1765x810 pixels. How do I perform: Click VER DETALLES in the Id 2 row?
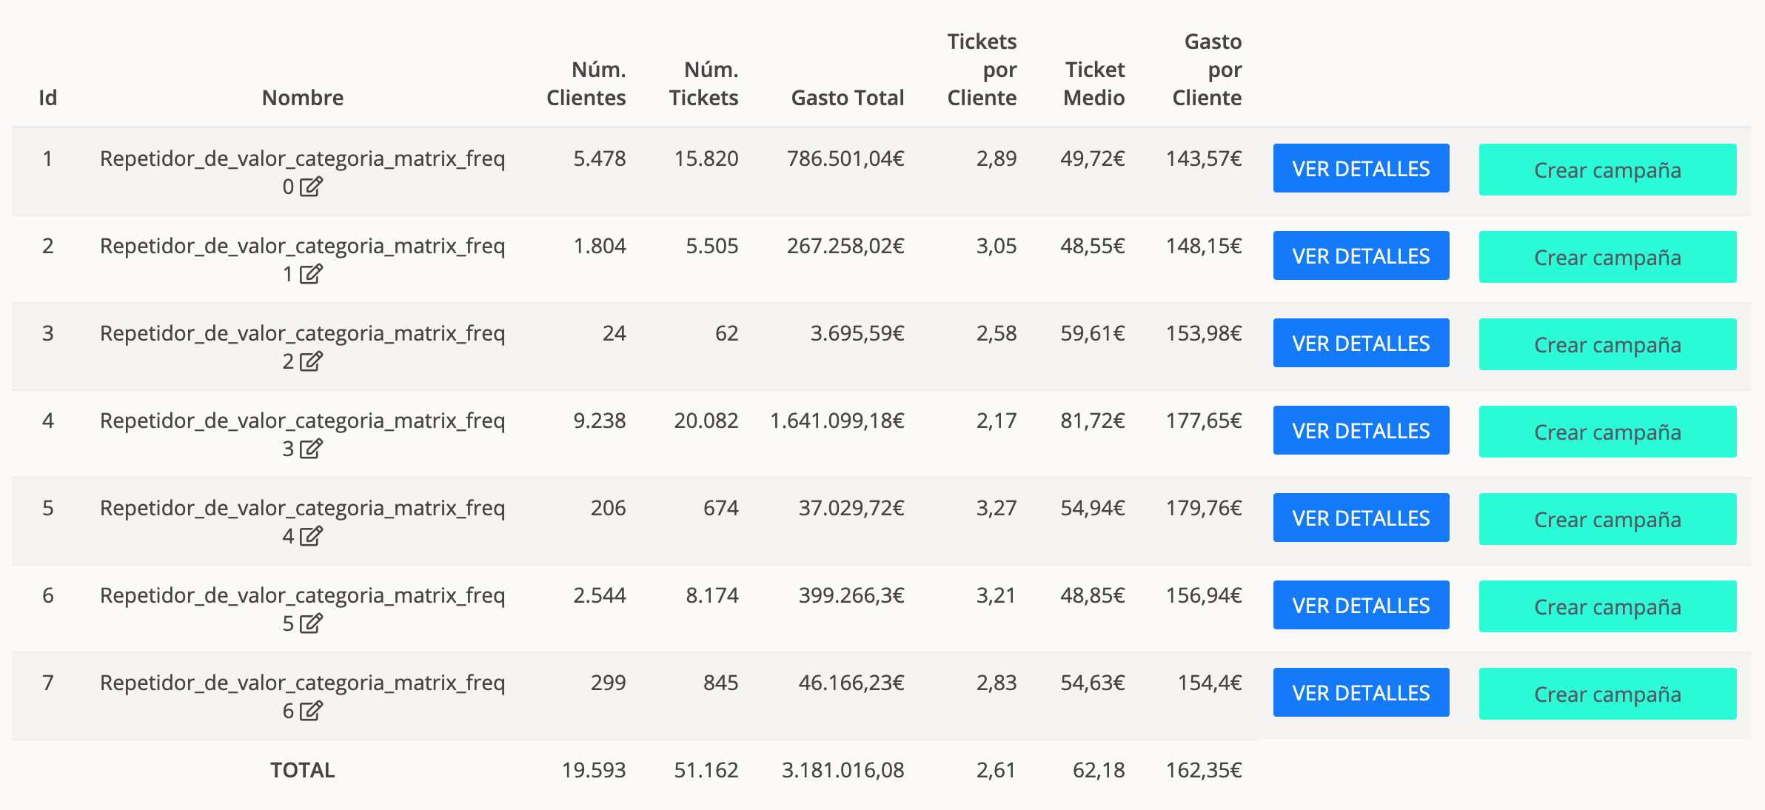click(1361, 256)
